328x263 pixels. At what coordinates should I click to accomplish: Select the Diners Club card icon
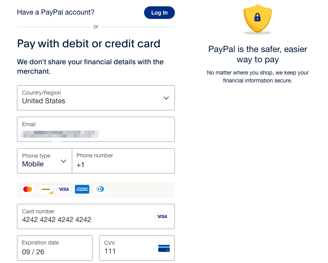100,189
